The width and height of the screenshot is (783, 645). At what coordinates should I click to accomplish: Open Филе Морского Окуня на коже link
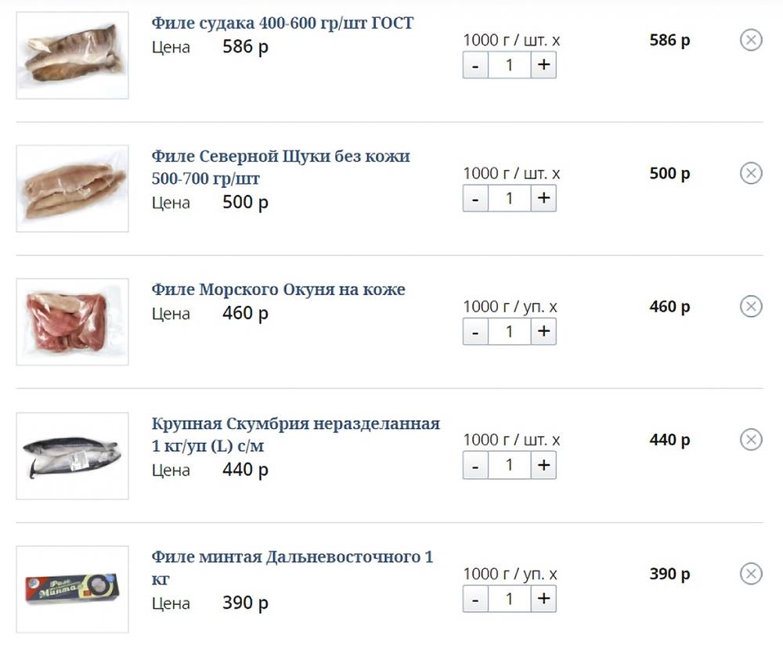[278, 290]
